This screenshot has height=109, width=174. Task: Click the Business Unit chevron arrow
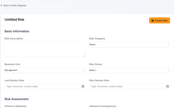(x=84, y=70)
